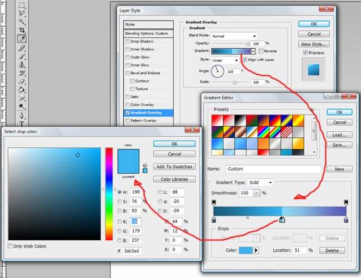The width and height of the screenshot is (361, 278).
Task: Click the Add To Swatches button
Action: pyautogui.click(x=174, y=167)
